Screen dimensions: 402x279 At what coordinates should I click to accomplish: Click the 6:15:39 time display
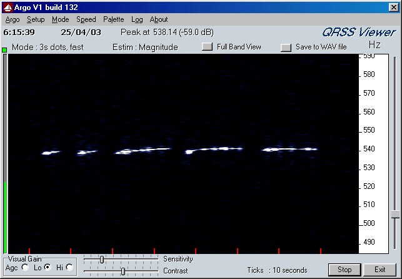click(x=19, y=33)
